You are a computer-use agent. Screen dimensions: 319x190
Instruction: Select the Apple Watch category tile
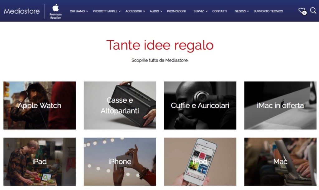point(40,105)
